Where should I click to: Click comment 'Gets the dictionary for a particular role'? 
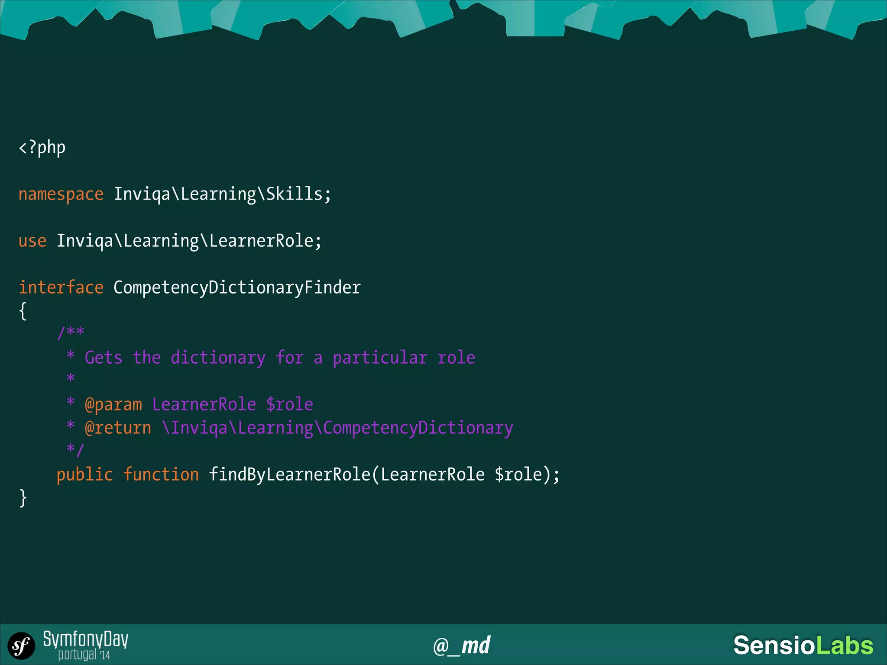(280, 358)
